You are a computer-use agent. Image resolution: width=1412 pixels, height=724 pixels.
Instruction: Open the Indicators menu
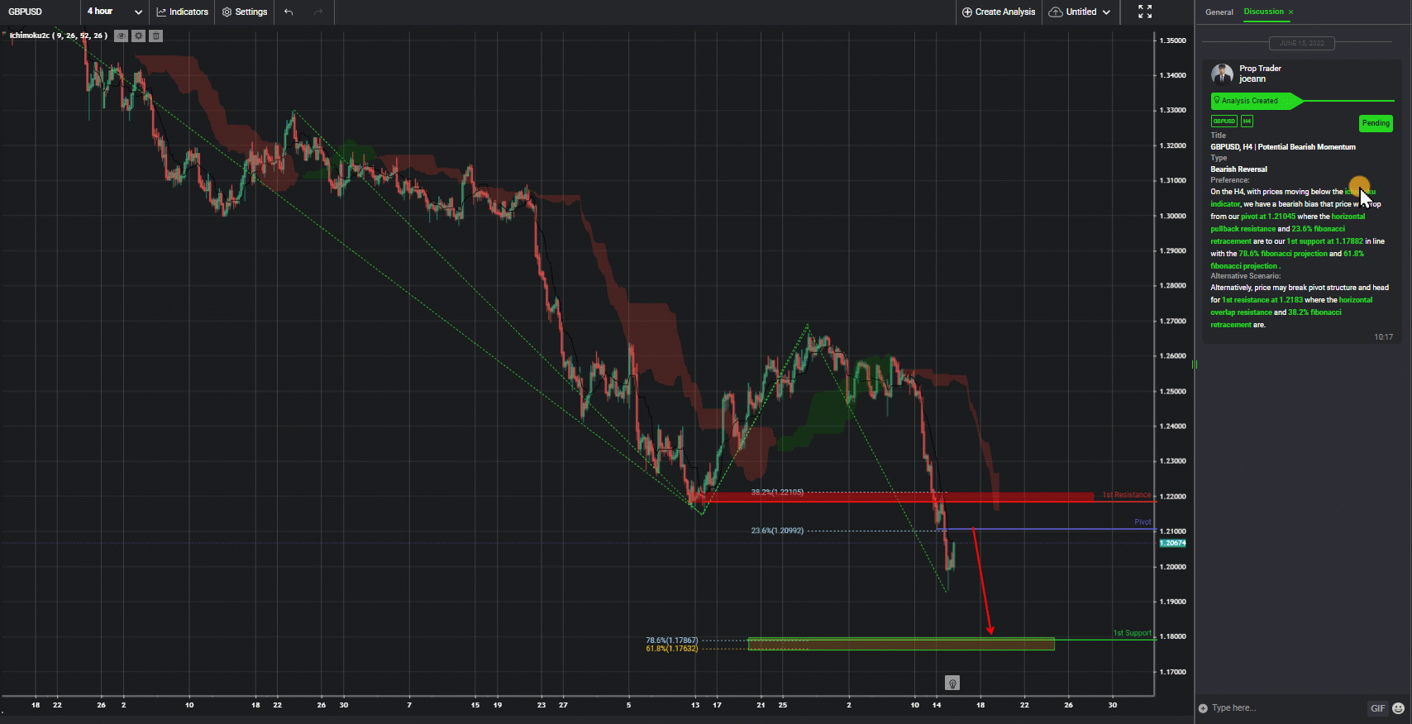tap(183, 12)
